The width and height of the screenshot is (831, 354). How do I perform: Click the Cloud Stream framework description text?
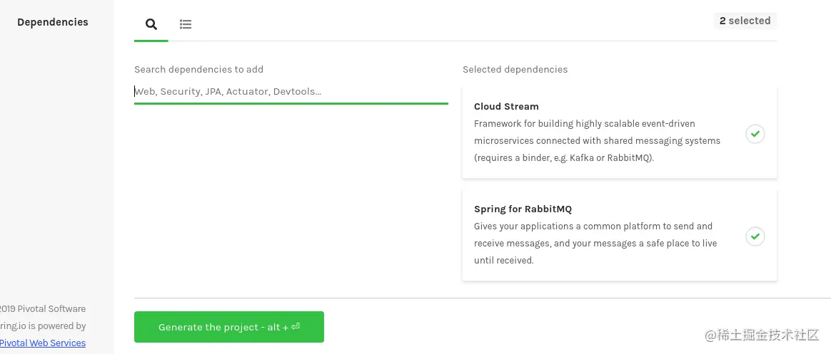coord(597,140)
